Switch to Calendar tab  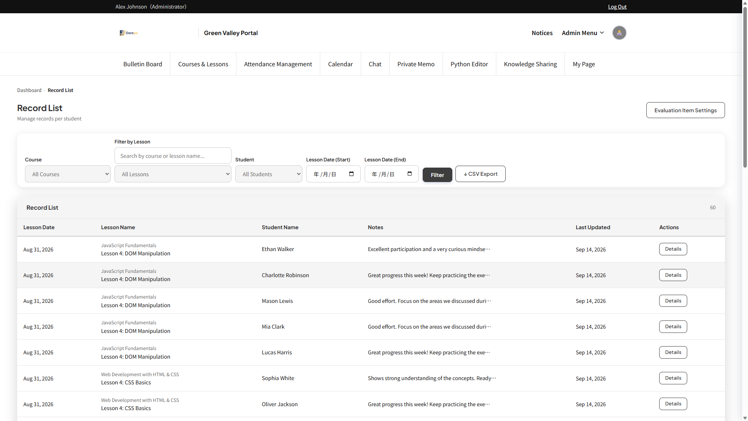pos(340,64)
